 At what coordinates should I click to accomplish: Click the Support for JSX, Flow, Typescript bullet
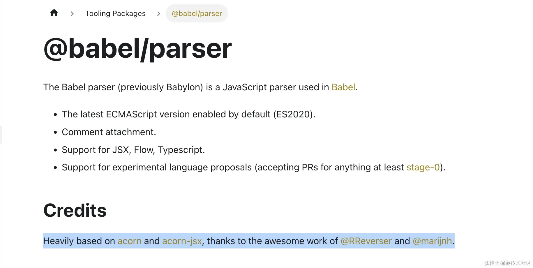point(133,150)
